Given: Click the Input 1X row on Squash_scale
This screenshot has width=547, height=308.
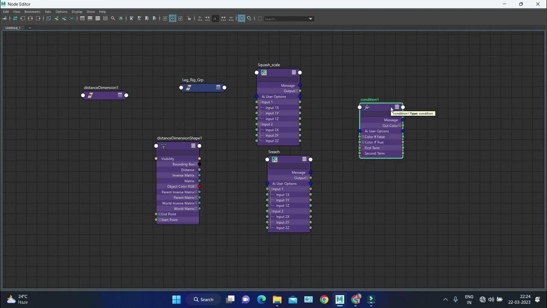Looking at the screenshot, I should point(278,108).
